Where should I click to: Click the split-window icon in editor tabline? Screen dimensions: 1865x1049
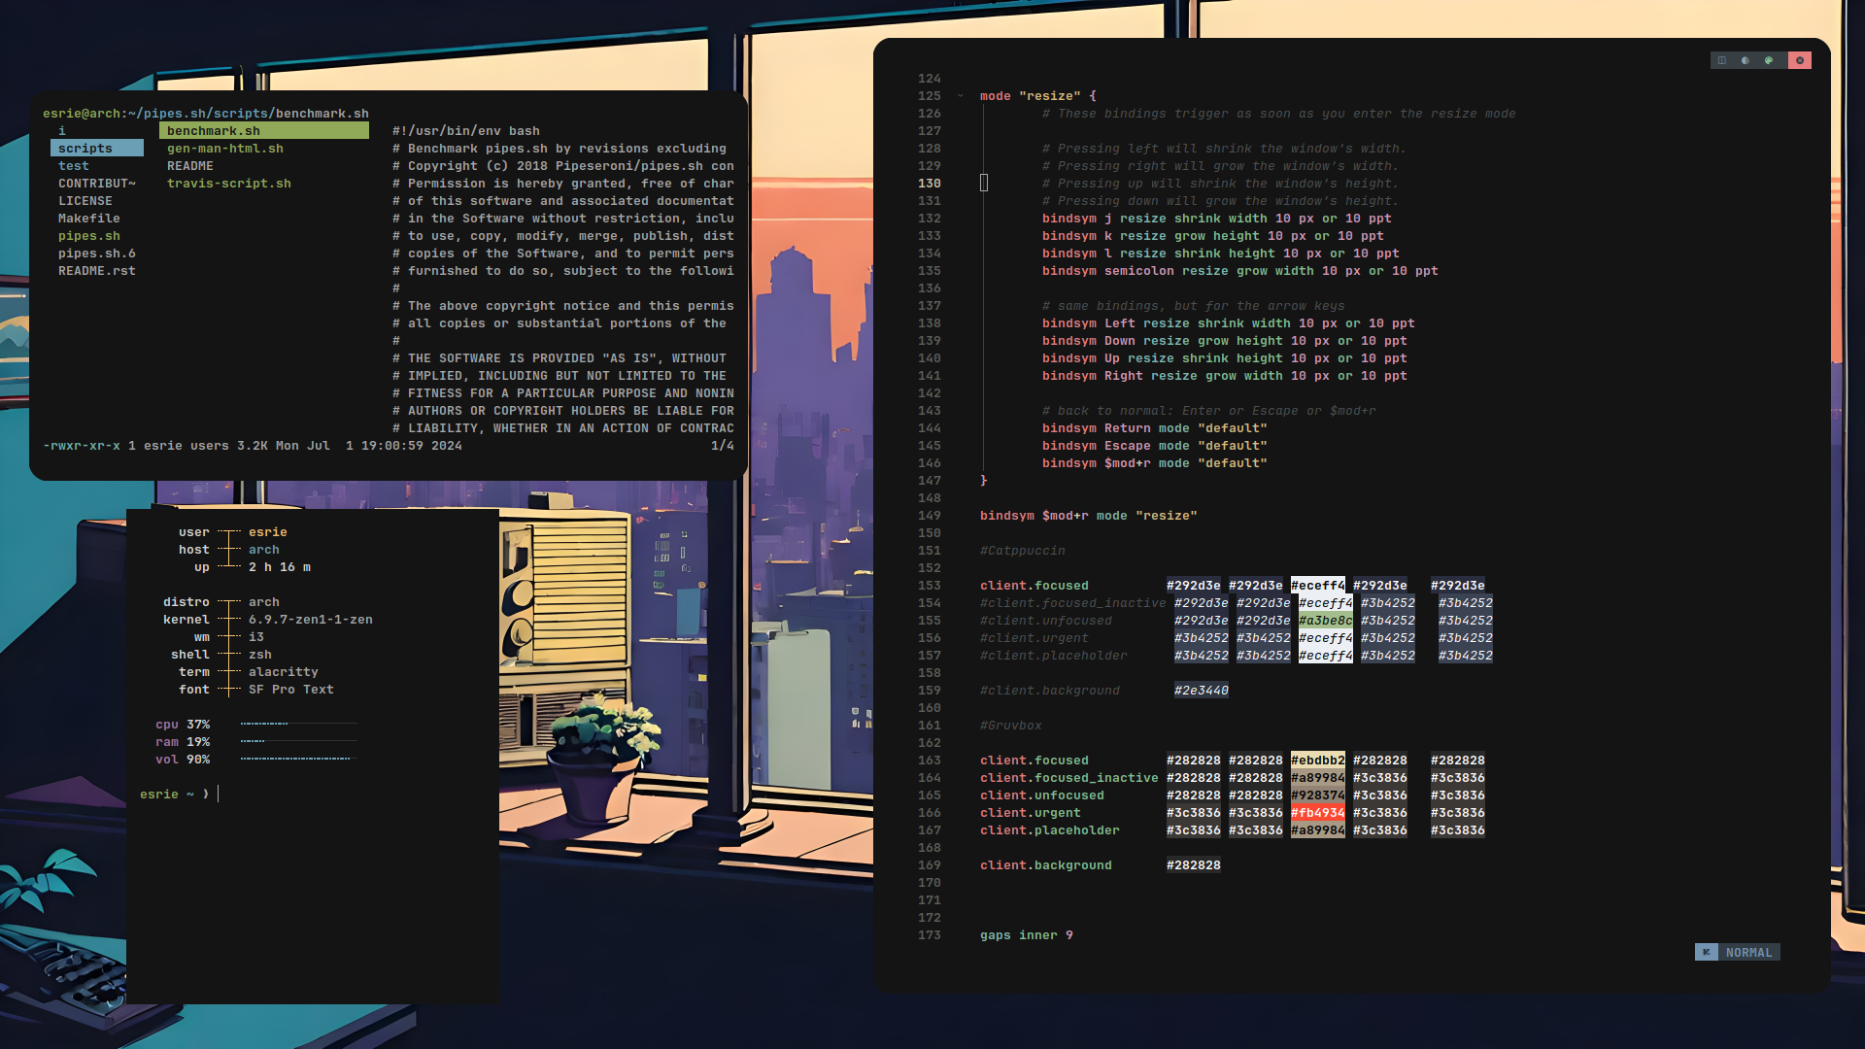point(1721,60)
